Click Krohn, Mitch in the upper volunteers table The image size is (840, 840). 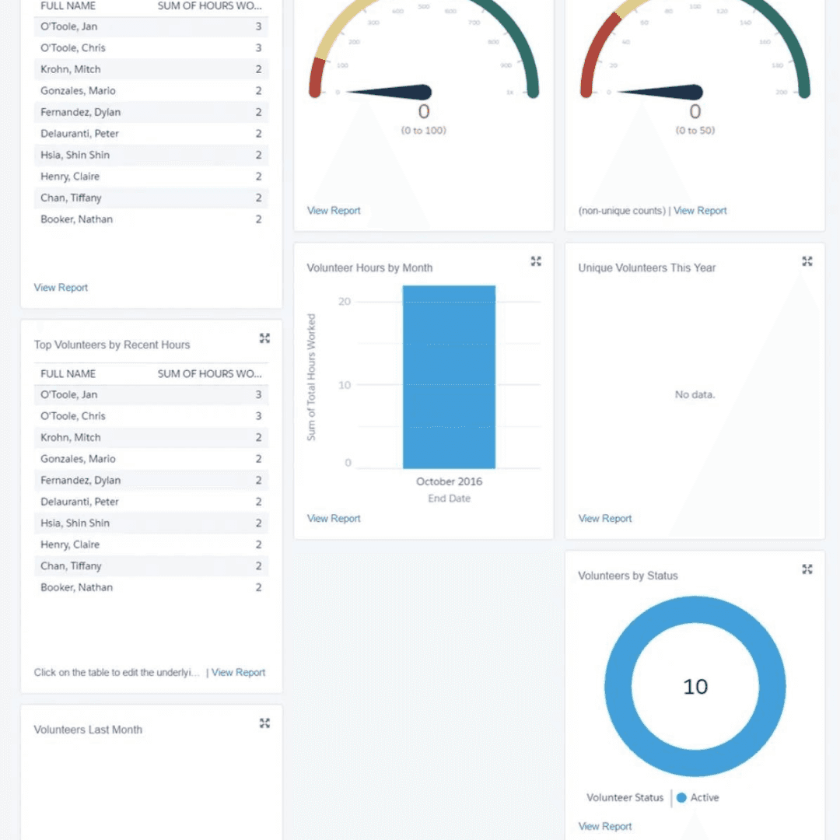71,70
